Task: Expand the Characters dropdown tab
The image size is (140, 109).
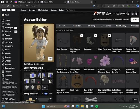Action: pyautogui.click(x=78, y=26)
